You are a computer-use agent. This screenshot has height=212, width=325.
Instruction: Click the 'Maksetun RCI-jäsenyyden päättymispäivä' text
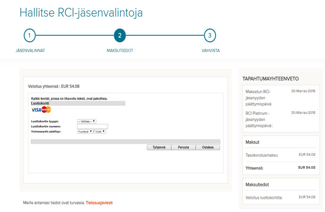[259, 98]
